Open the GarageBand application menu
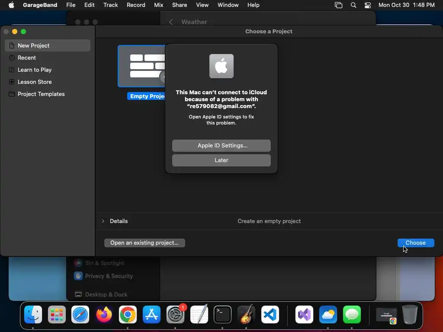 click(40, 5)
